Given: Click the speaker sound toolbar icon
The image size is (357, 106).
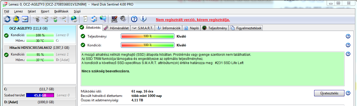Looking at the screenshot, I should (123, 19).
